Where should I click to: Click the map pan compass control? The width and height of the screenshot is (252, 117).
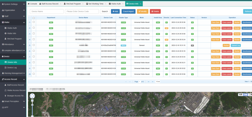(x=32, y=96)
